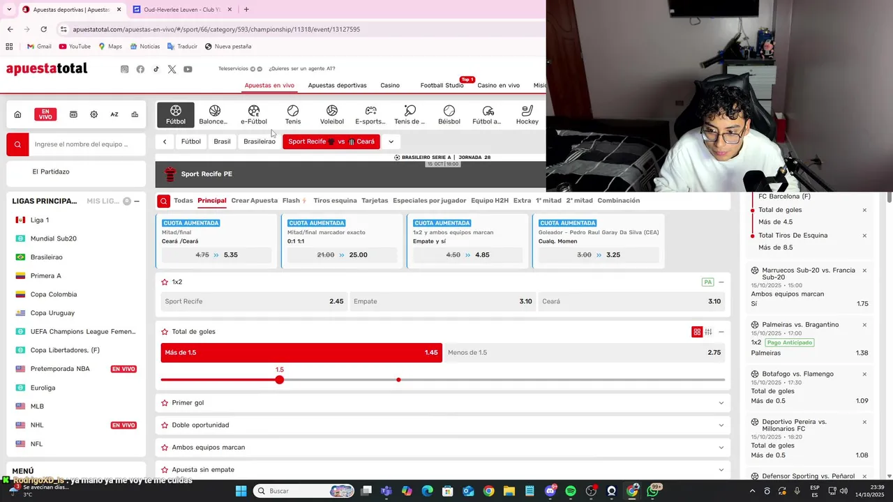Open Liga 1 in sidebar
Screen dimensions: 893x502
point(40,220)
